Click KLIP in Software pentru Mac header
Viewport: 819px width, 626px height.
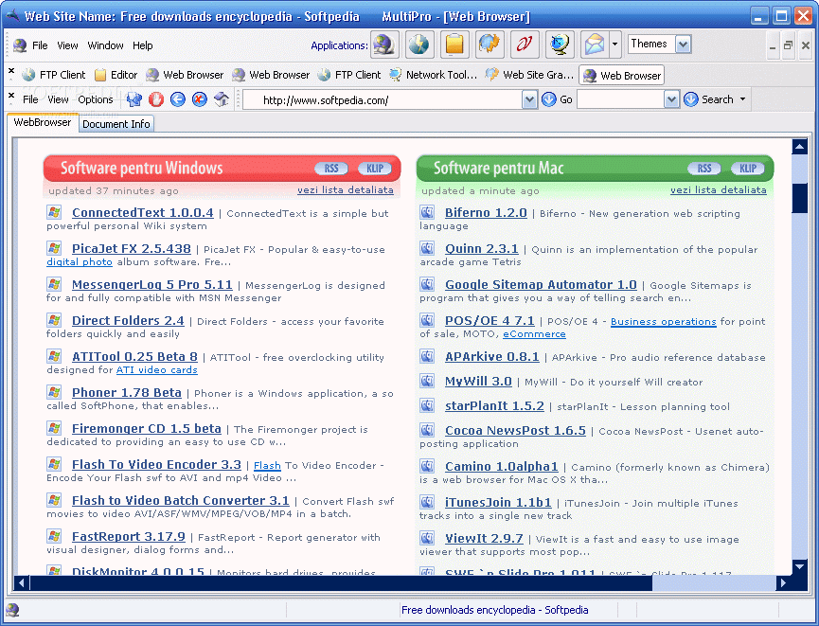point(748,169)
